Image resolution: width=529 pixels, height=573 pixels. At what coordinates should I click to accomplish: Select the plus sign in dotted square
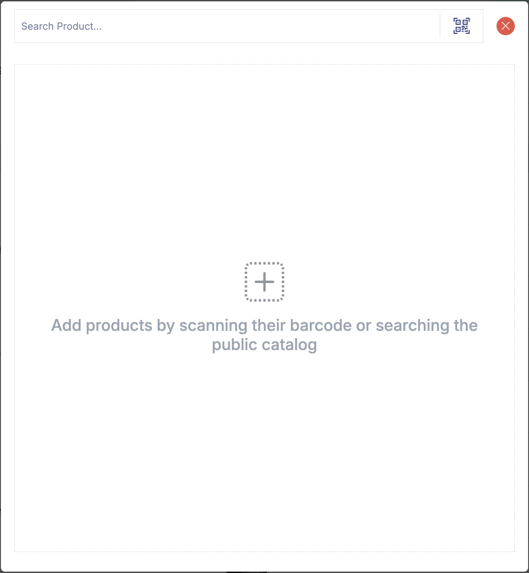pos(264,282)
